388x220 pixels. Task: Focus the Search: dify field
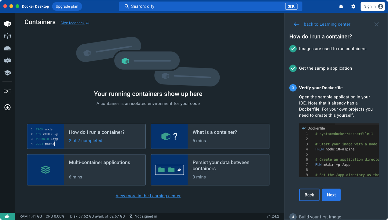click(210, 6)
